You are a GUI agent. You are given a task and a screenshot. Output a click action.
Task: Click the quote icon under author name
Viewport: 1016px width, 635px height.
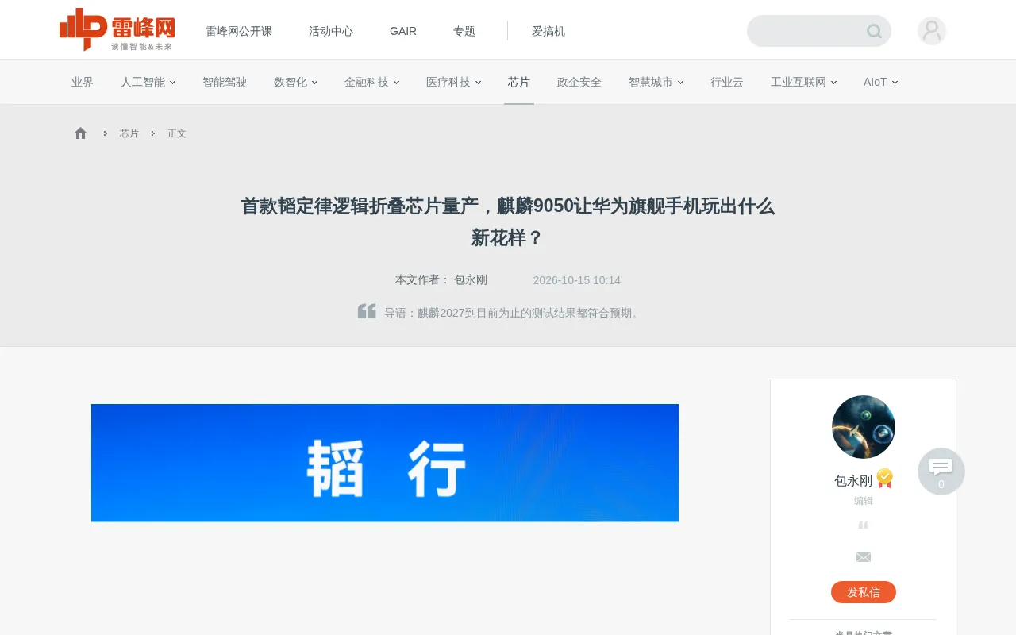point(864,525)
